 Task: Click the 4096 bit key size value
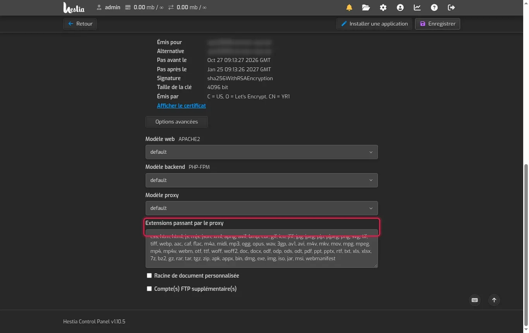click(x=218, y=87)
